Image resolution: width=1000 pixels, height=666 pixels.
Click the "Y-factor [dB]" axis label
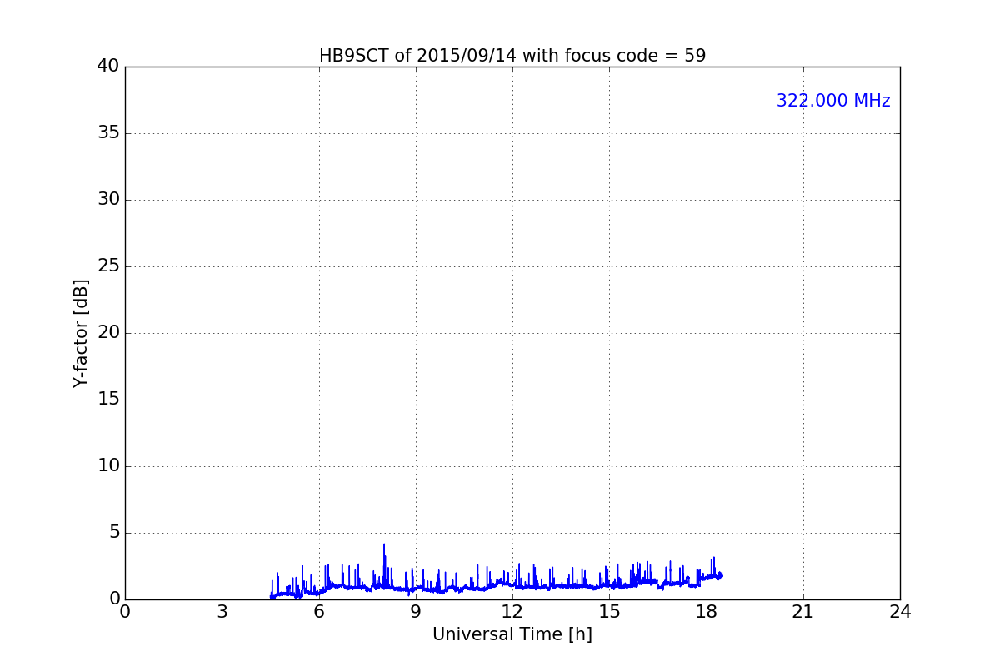pos(81,333)
